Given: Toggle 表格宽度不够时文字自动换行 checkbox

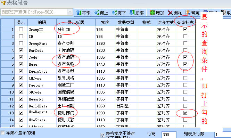Looking at the screenshot, I should click(102, 135).
